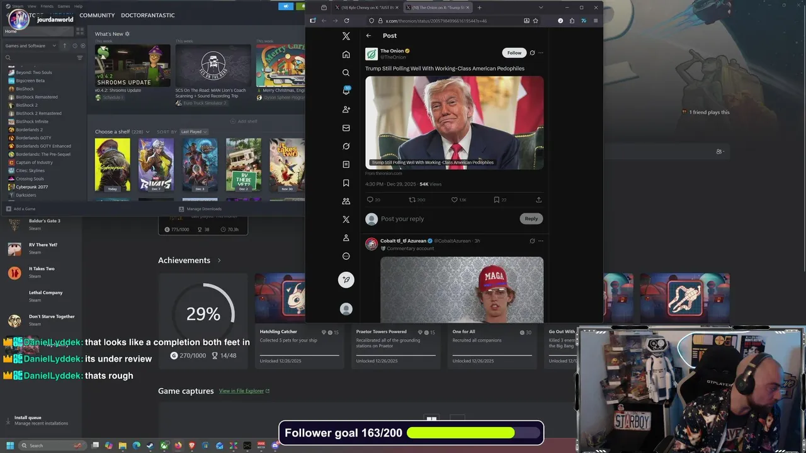The image size is (806, 453).
Task: Open Discord from taskbar
Action: pyautogui.click(x=275, y=445)
